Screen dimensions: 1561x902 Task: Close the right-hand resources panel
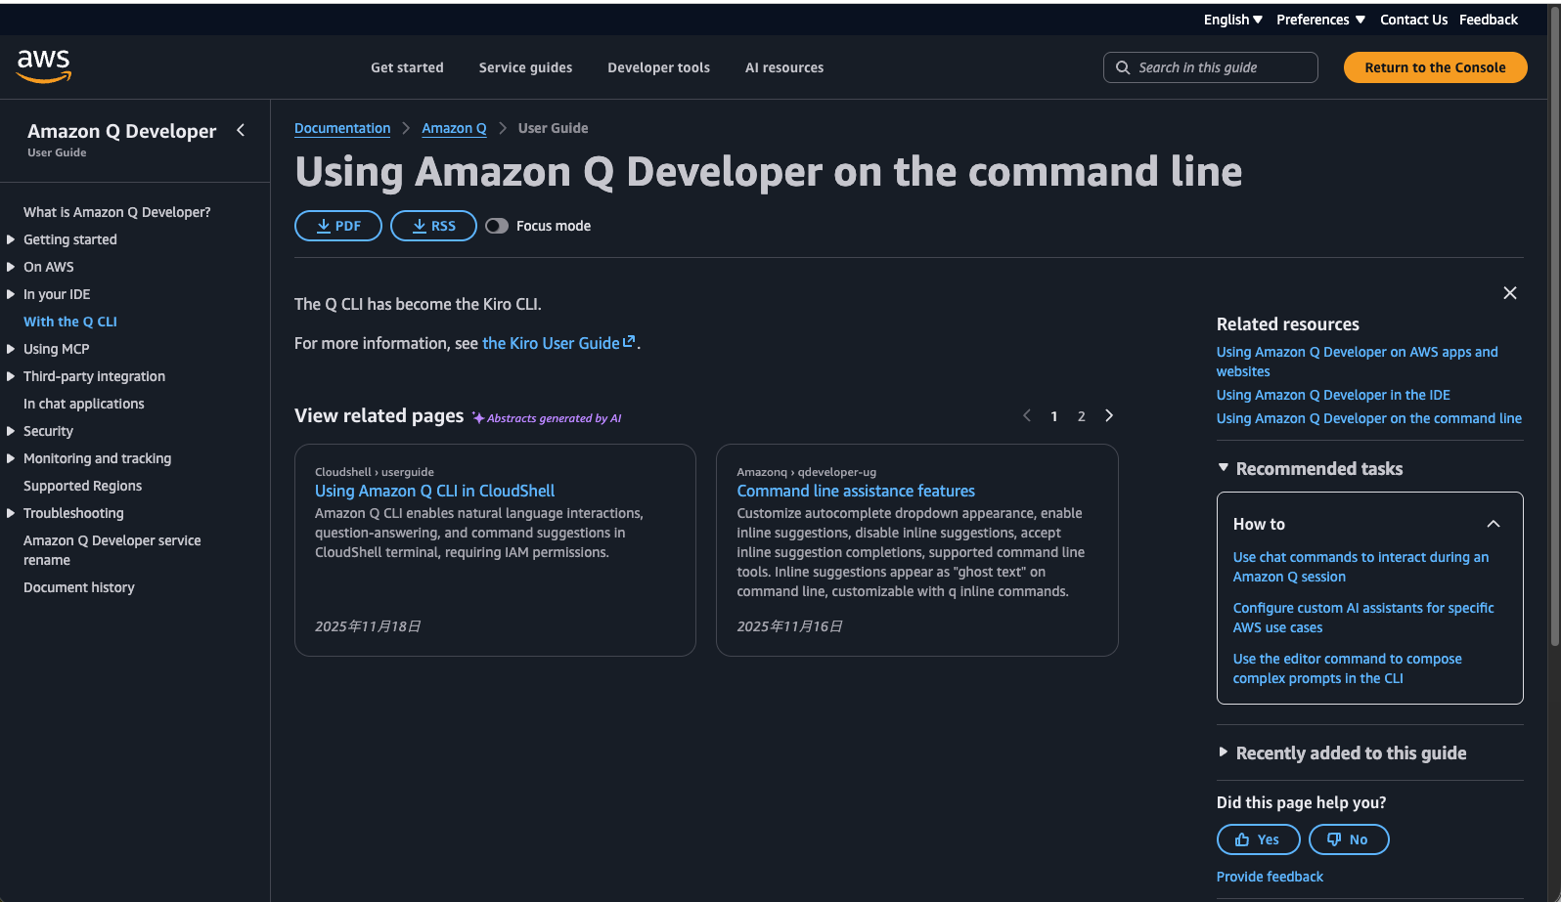pyautogui.click(x=1510, y=293)
